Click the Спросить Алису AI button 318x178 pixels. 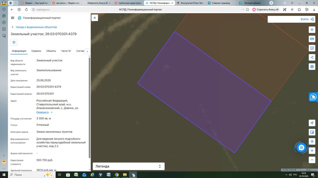(266, 9)
